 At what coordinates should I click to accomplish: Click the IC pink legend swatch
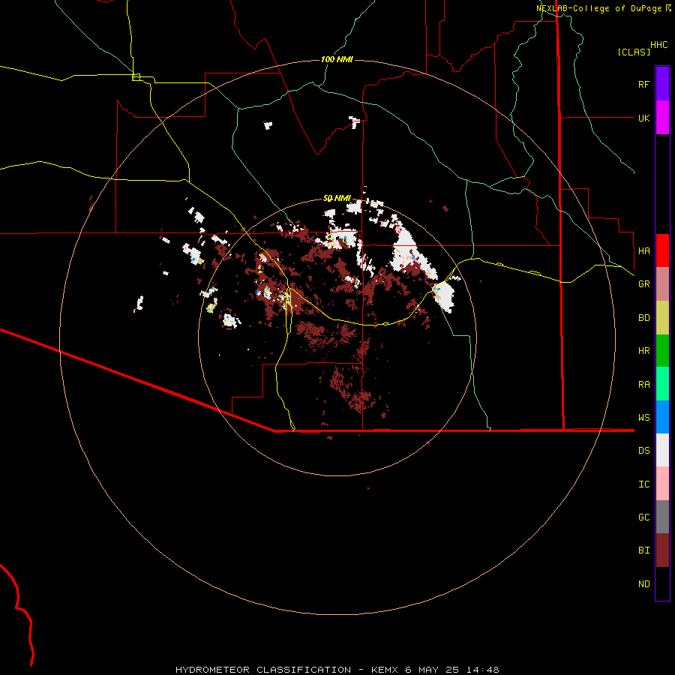[x=662, y=484]
